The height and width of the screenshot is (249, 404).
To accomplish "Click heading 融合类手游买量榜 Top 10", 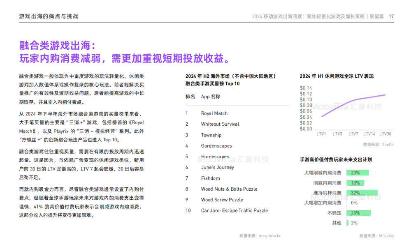I will click(x=213, y=84).
